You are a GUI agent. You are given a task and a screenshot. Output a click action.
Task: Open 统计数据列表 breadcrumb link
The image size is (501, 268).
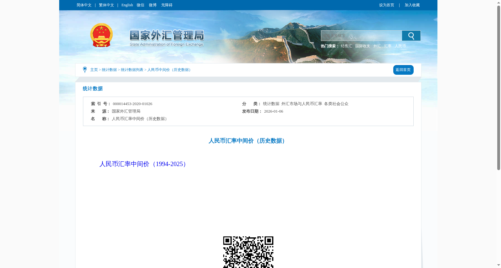tap(132, 70)
